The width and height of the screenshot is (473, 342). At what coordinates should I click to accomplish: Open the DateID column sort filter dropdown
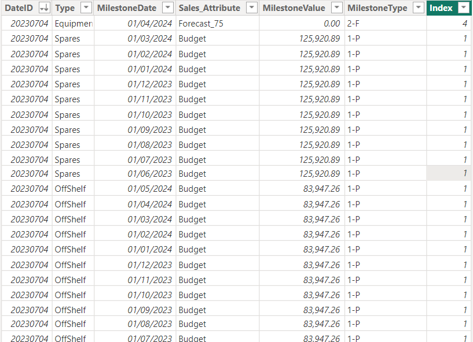[x=44, y=8]
